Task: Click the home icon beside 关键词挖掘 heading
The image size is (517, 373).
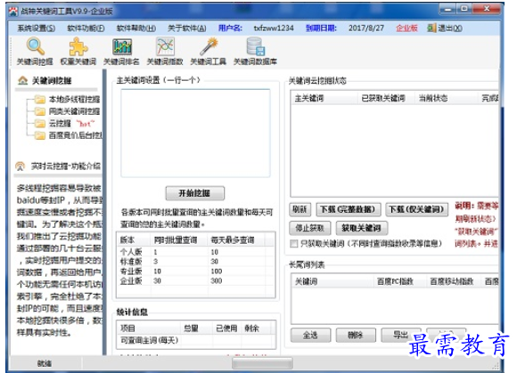Action: pyautogui.click(x=23, y=80)
